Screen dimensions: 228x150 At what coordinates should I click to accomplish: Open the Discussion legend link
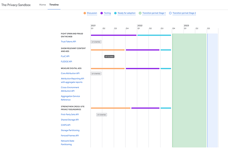coord(92,13)
